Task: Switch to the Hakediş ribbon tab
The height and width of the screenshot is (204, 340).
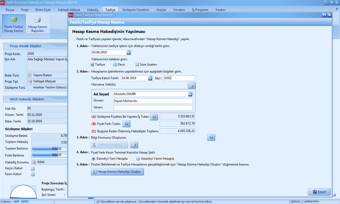Action: point(93,10)
